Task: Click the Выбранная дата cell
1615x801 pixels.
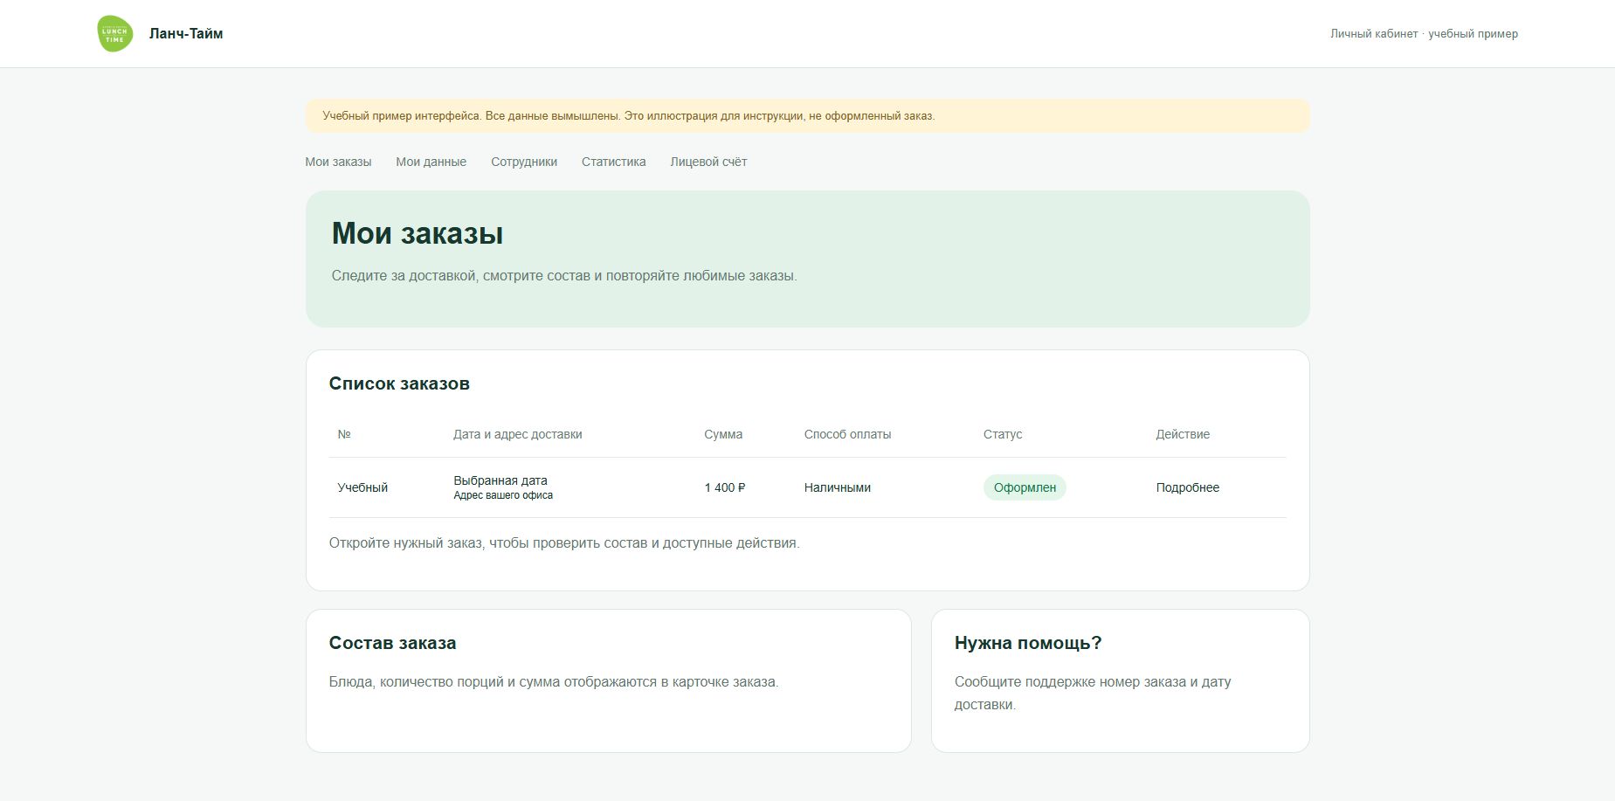Action: click(500, 480)
